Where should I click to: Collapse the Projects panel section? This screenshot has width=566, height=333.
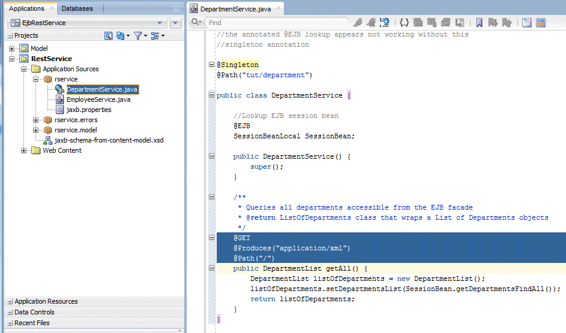click(10, 36)
